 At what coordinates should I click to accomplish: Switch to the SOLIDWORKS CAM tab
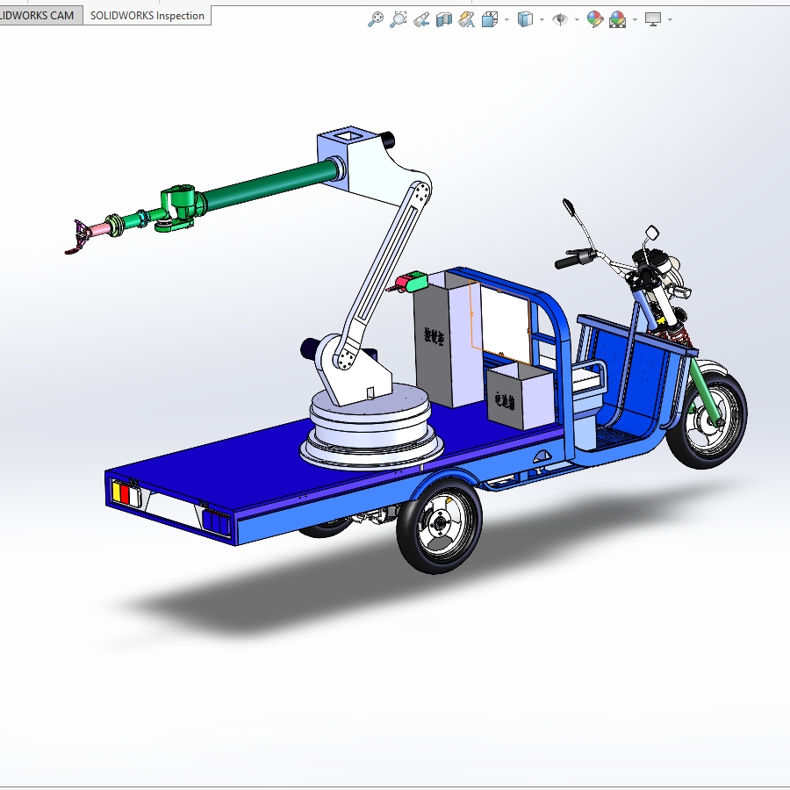click(39, 16)
